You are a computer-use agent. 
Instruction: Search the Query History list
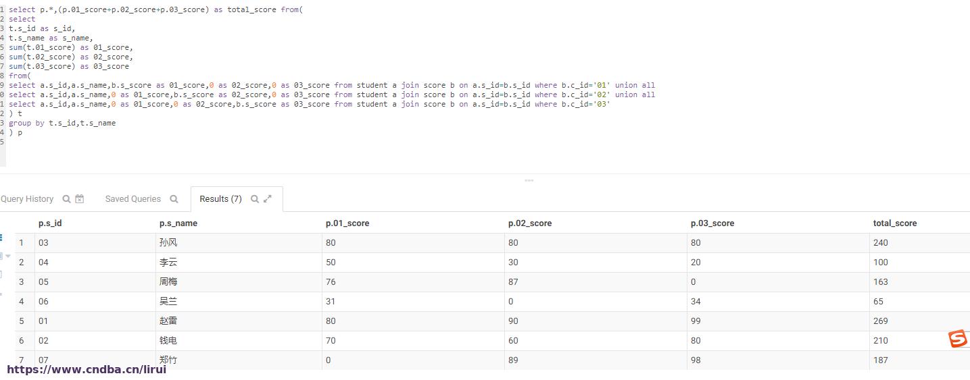click(66, 199)
